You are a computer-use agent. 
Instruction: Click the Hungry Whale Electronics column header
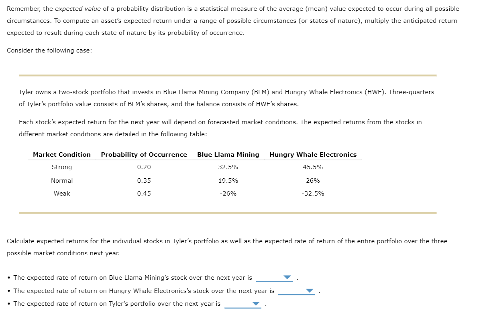(313, 154)
